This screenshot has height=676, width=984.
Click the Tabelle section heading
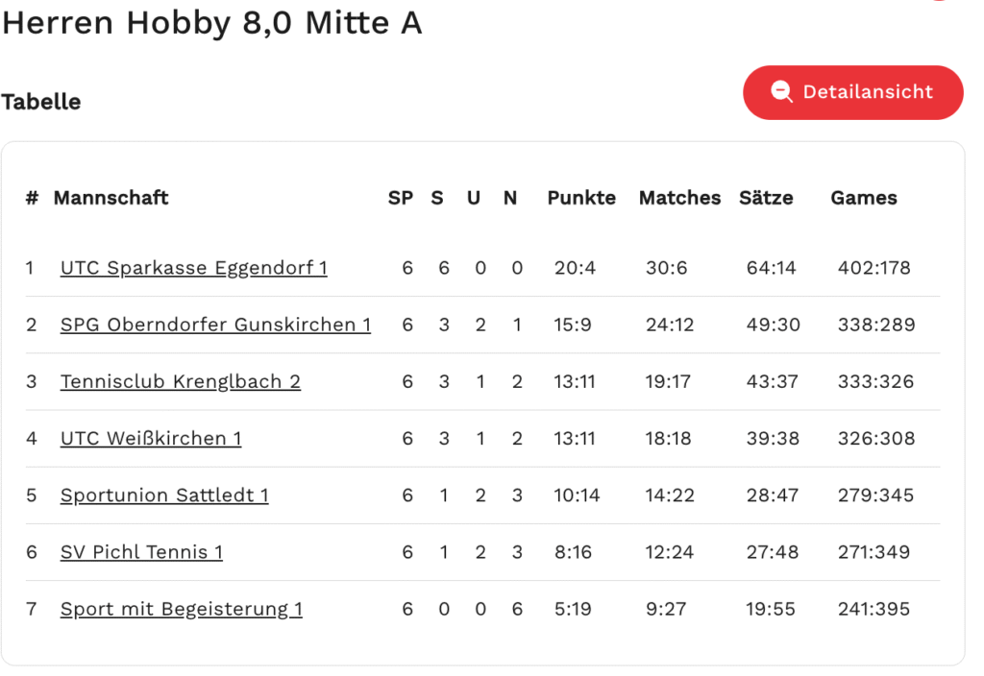[x=41, y=102]
